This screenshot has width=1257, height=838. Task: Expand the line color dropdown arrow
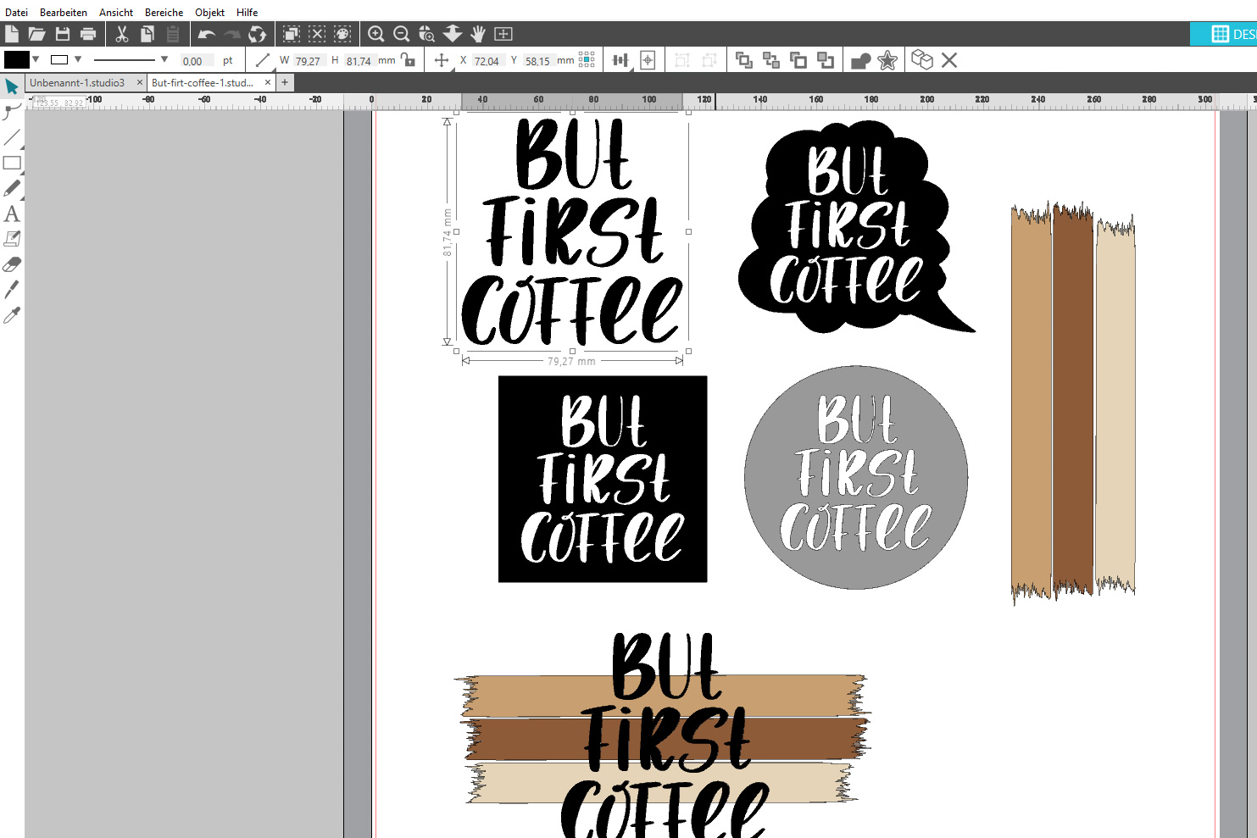click(x=78, y=59)
